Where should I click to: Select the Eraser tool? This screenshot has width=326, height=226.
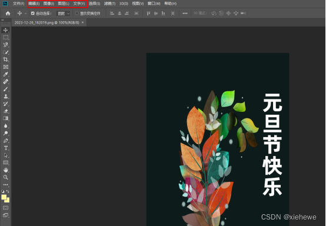point(6,111)
